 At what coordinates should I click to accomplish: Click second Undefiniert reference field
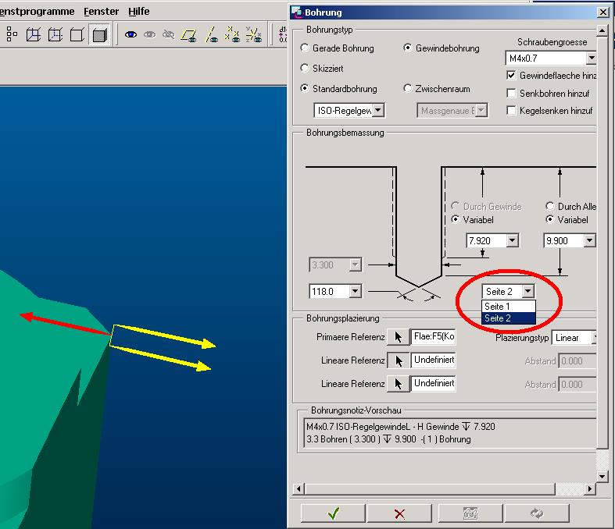pyautogui.click(x=434, y=383)
